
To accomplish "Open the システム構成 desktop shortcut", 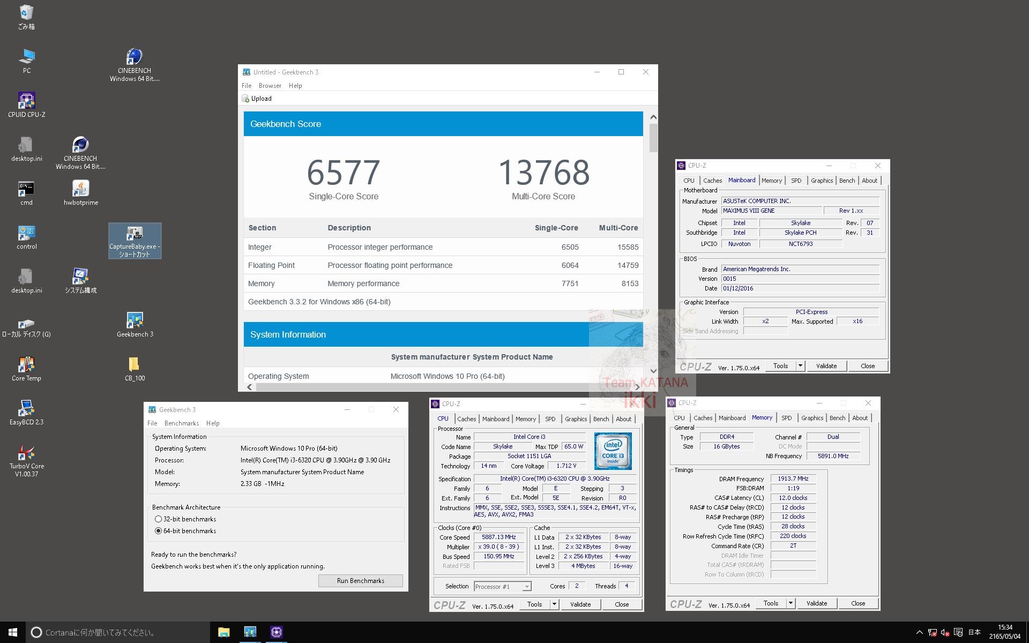I will point(80,281).
